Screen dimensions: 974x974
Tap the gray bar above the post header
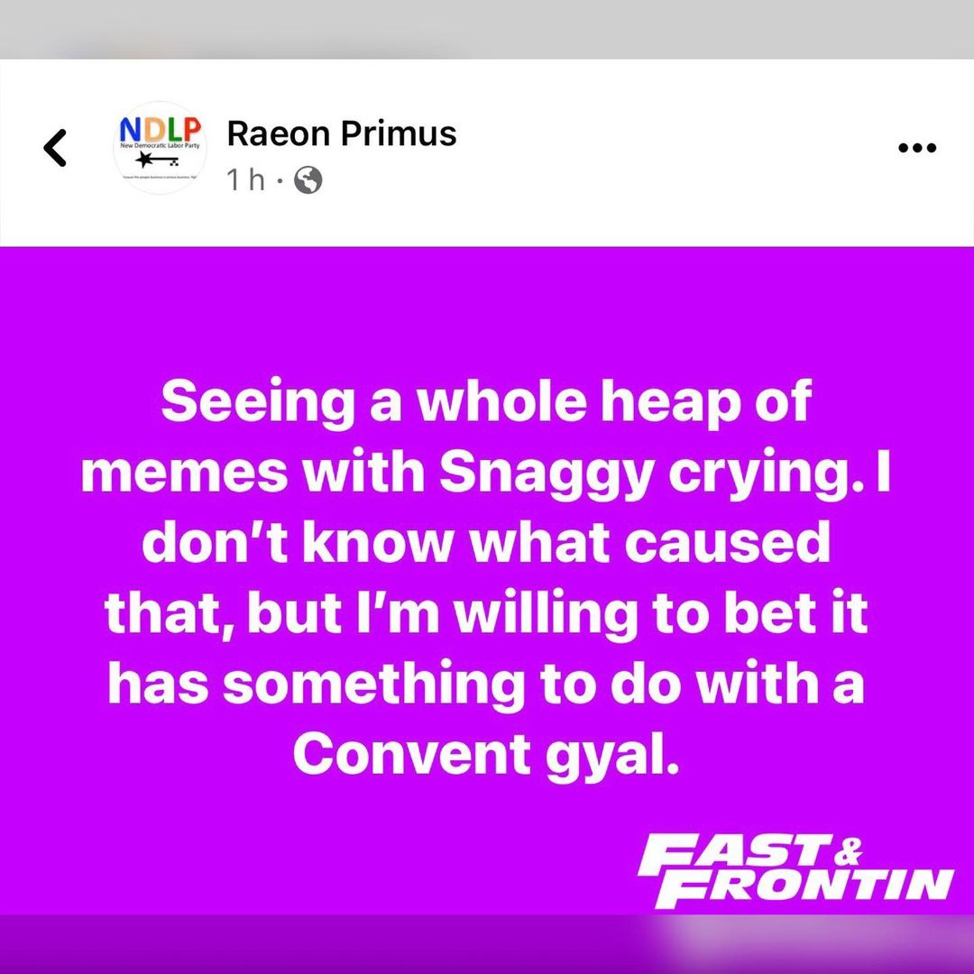[x=487, y=29]
